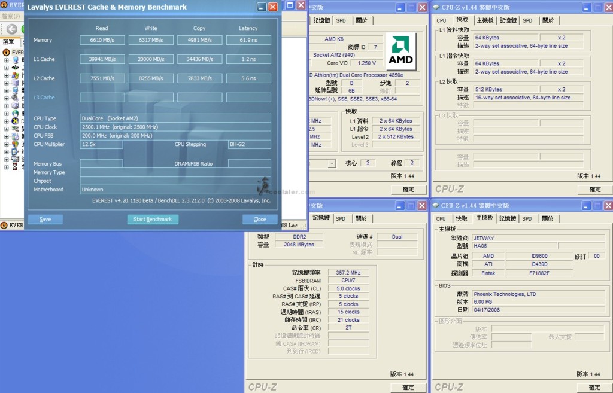
Task: Click the Storage icon in the EVEREST tree
Action: [16, 106]
